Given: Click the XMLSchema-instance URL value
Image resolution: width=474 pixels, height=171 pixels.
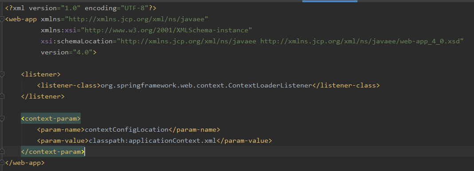Looking at the screenshot, I should tap(167, 30).
